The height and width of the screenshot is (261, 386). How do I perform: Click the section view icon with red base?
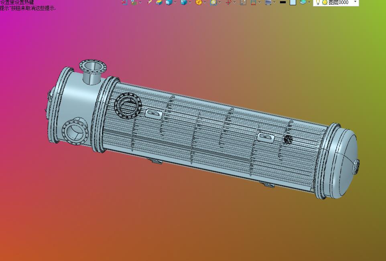pyautogui.click(x=253, y=2)
